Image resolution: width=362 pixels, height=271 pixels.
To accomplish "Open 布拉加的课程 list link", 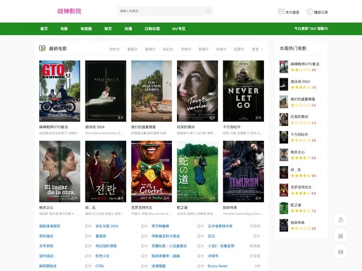I will (106, 246).
